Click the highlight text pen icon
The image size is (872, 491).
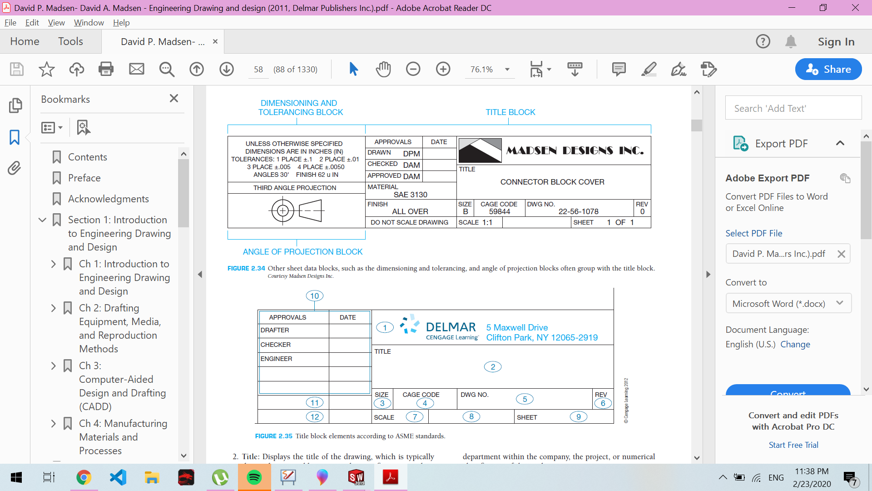[x=649, y=69]
